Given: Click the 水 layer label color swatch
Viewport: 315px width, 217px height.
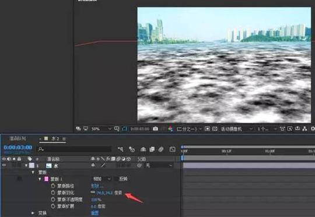Looking at the screenshot, I should pos(32,165).
